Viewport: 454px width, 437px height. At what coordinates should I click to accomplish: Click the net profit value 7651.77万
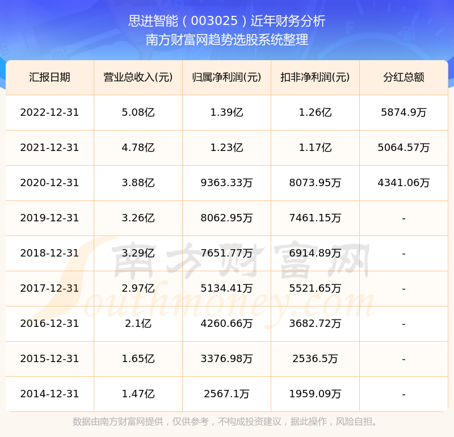pos(226,253)
